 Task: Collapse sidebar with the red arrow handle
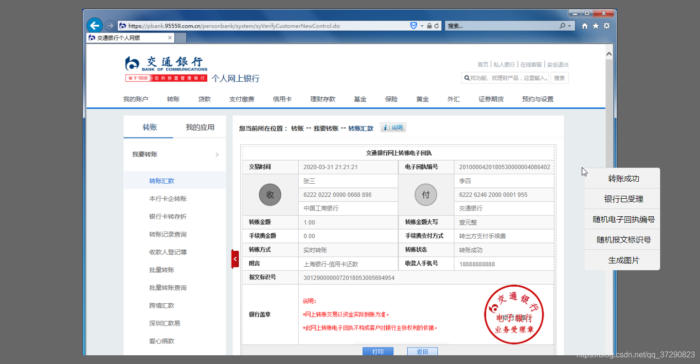point(235,259)
